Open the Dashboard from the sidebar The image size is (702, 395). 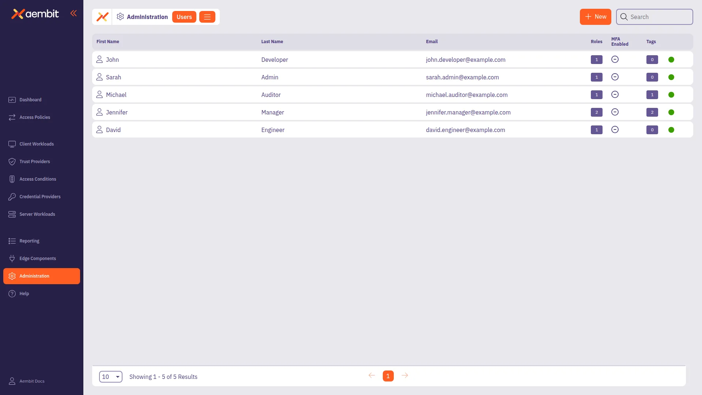click(30, 99)
